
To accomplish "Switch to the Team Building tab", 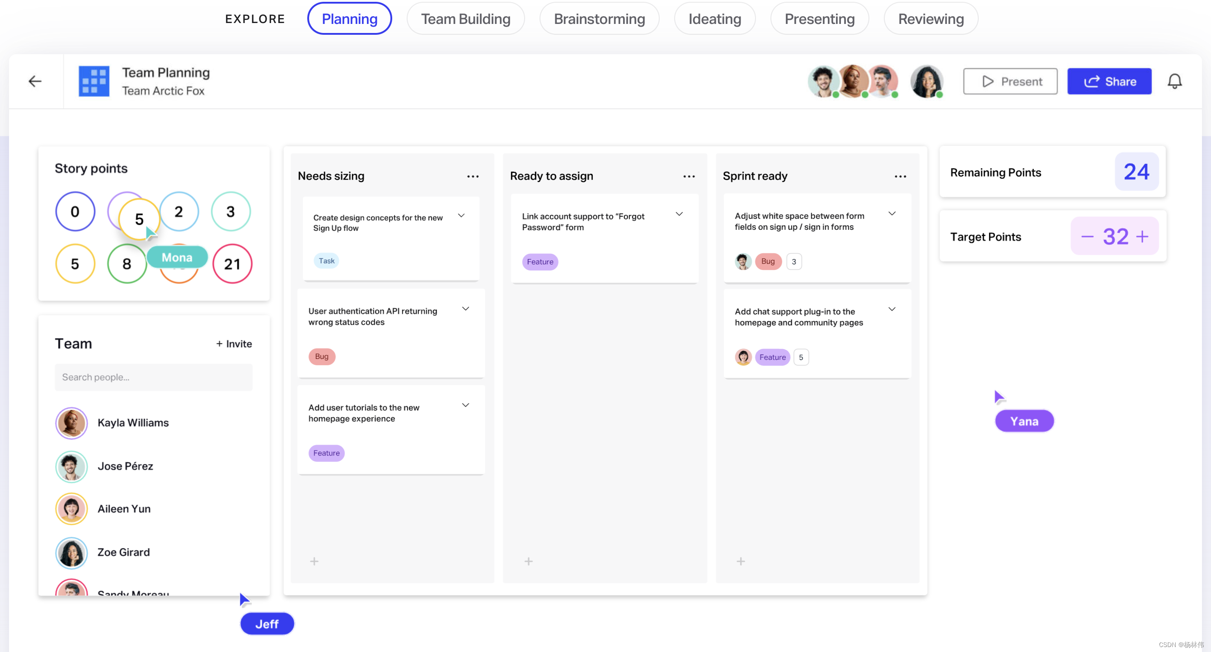I will point(465,19).
